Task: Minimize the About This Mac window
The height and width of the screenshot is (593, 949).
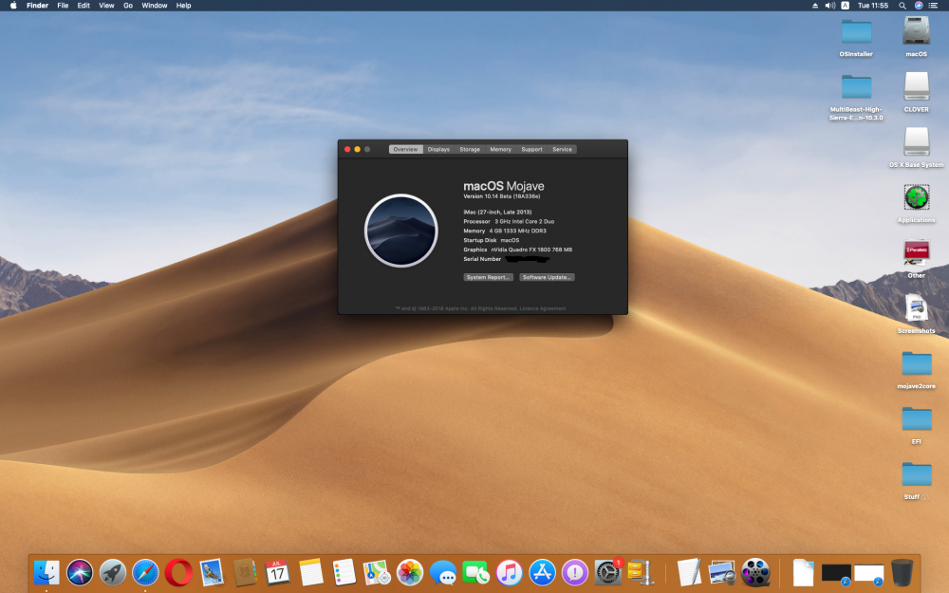Action: pos(357,150)
